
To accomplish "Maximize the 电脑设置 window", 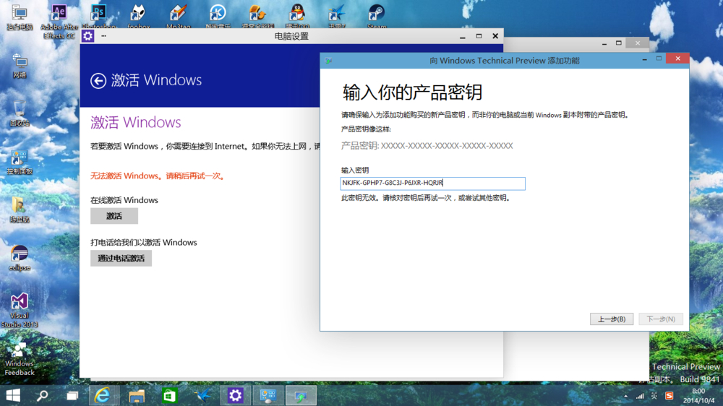I will [479, 36].
